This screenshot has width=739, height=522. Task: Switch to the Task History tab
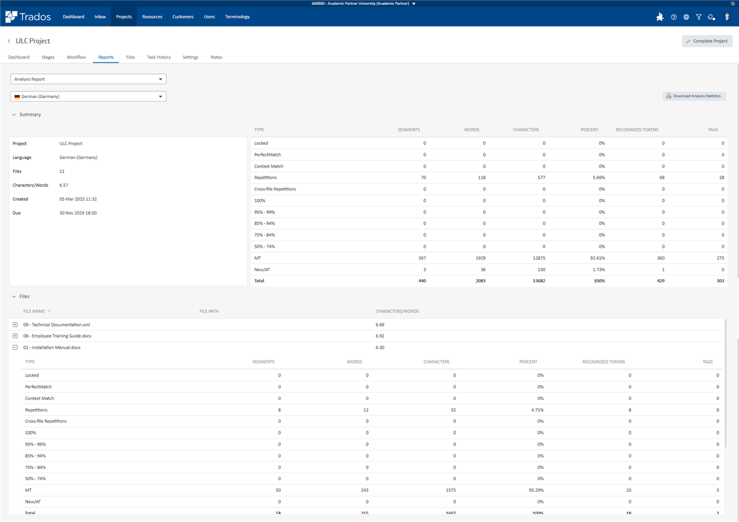[158, 57]
